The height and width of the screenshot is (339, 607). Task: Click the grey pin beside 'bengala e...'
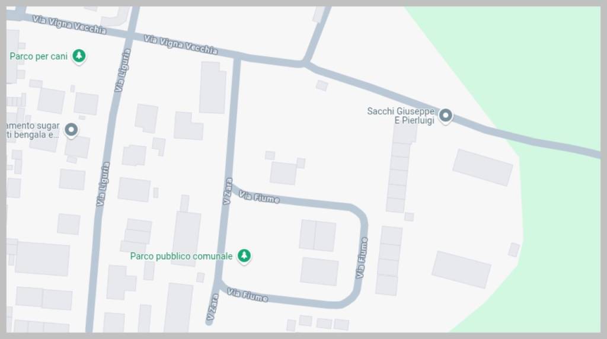click(71, 130)
